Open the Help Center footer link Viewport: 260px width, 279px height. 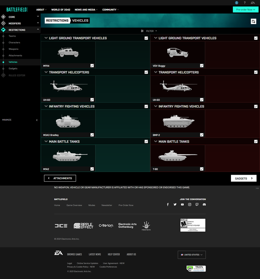(114, 254)
